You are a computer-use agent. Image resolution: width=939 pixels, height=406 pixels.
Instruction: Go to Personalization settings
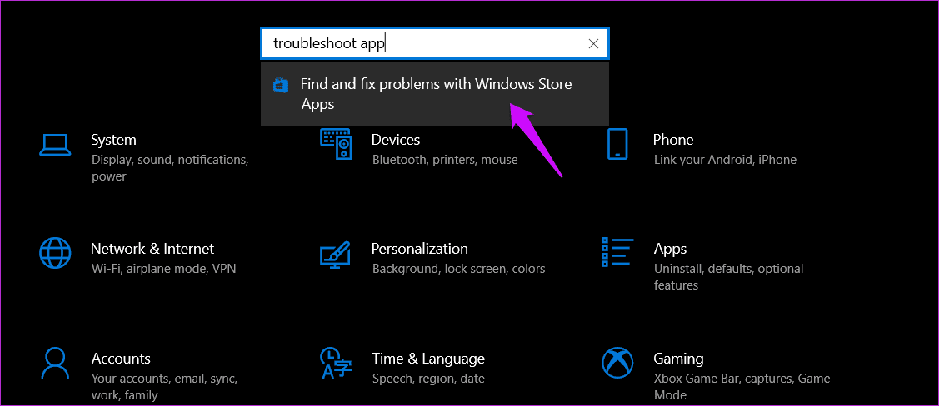click(x=420, y=249)
